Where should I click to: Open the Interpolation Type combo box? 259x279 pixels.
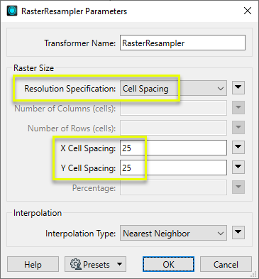pos(173,233)
